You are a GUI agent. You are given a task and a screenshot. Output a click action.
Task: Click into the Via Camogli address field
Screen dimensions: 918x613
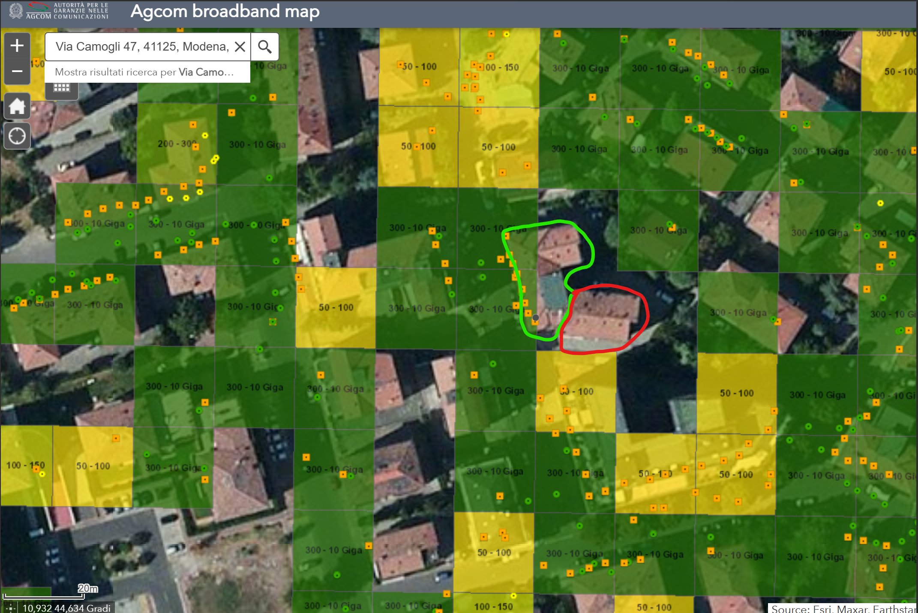[x=141, y=47]
